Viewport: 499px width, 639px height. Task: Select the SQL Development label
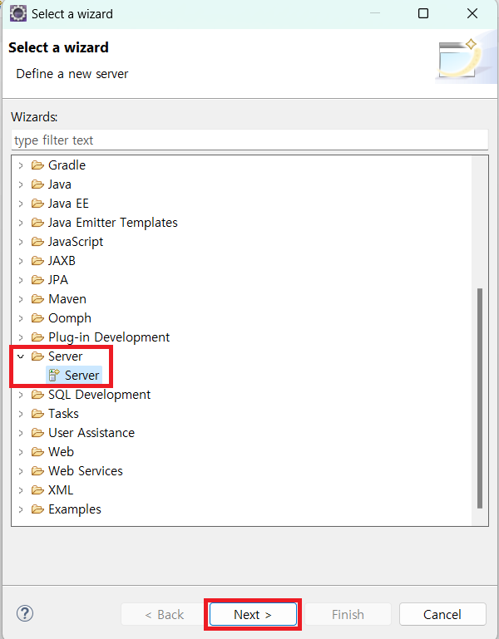100,395
